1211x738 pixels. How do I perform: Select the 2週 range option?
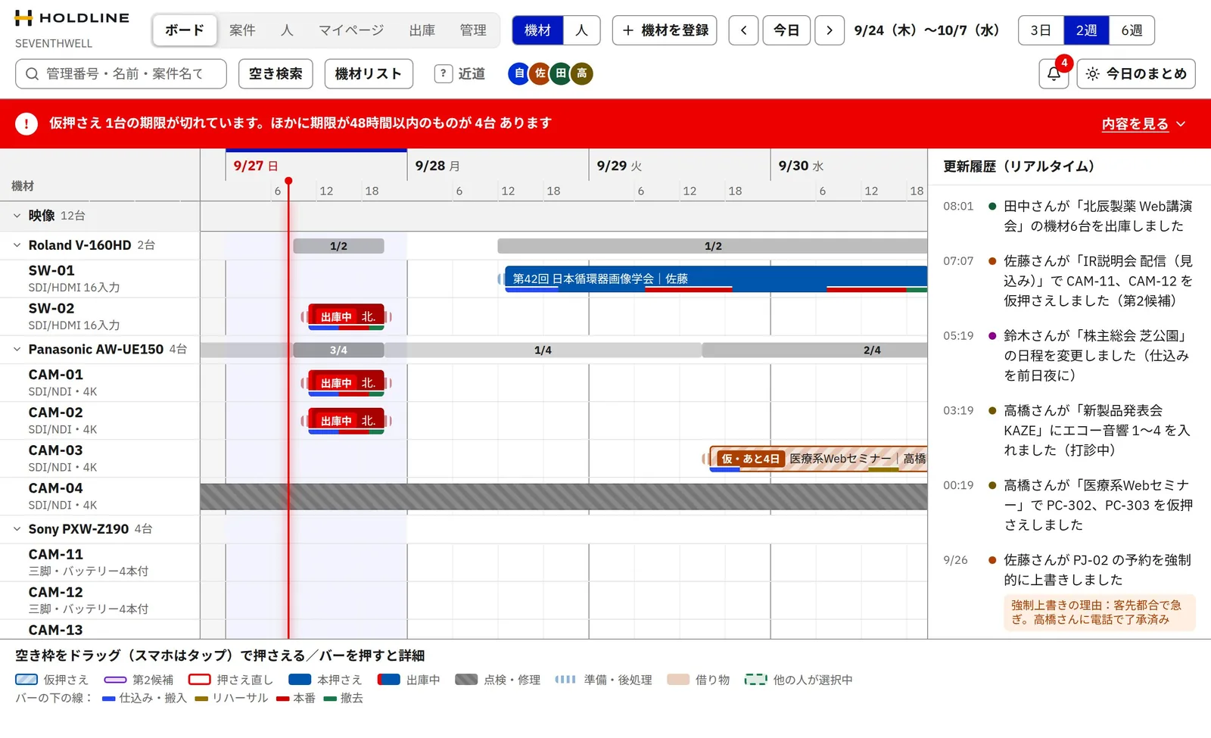[x=1086, y=30]
